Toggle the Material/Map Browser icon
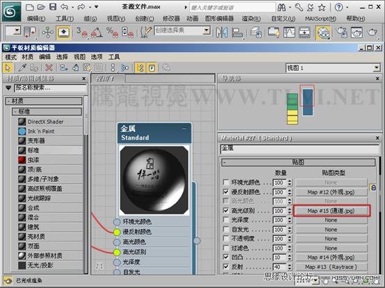 (x=140, y=67)
